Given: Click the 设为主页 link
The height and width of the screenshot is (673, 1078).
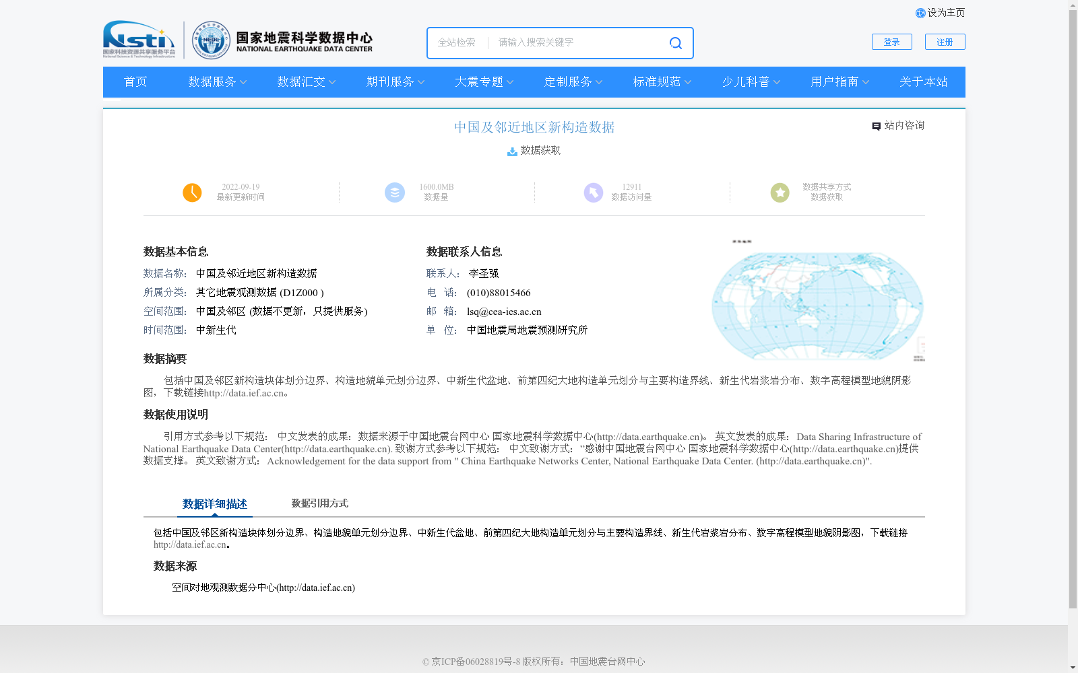Looking at the screenshot, I should coord(946,13).
